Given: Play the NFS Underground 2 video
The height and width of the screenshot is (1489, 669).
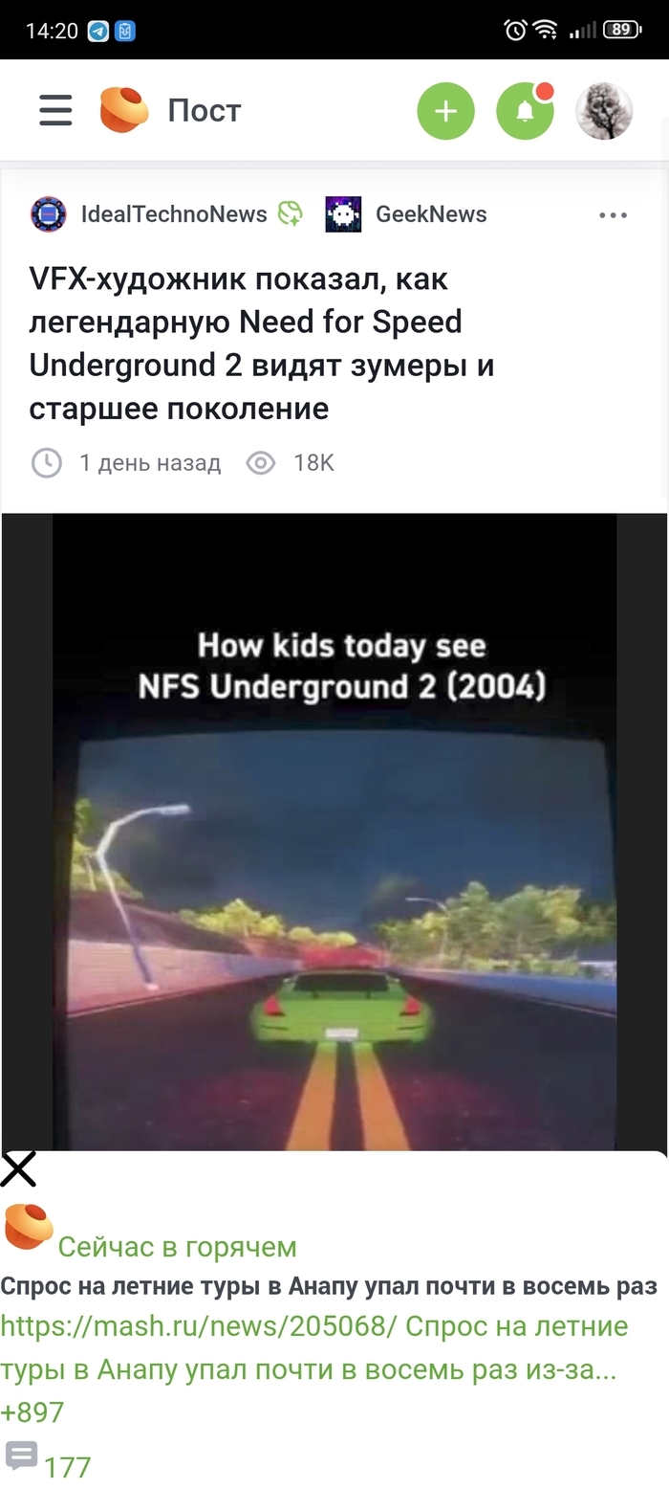Looking at the screenshot, I should click(x=334, y=832).
